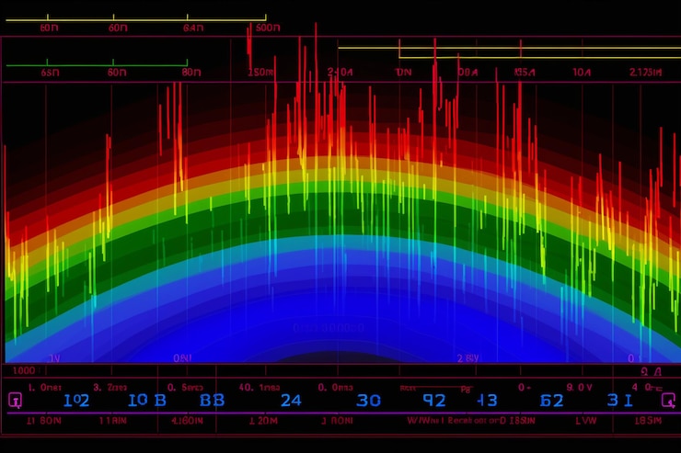
Task: Click the 80n tick on green scale
Action: point(191,72)
